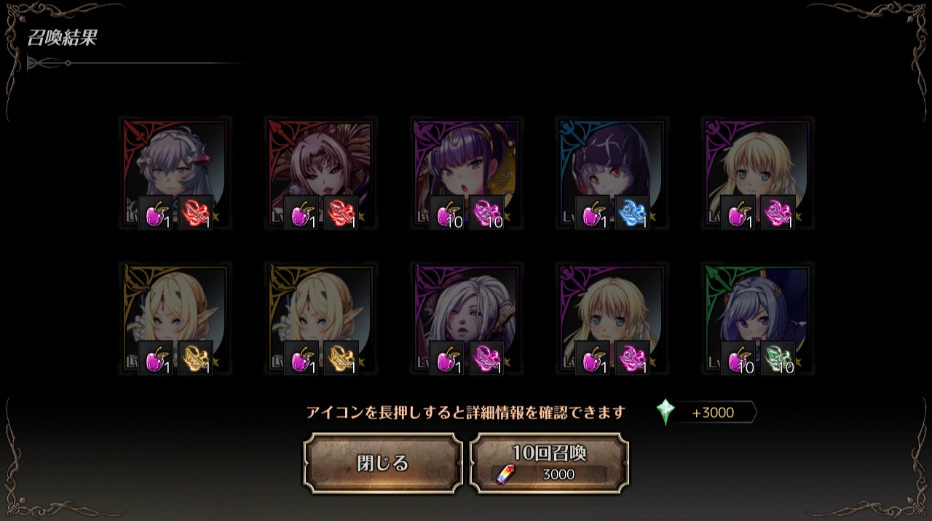
Task: Open pink-haired character in red frame
Action: (x=320, y=174)
